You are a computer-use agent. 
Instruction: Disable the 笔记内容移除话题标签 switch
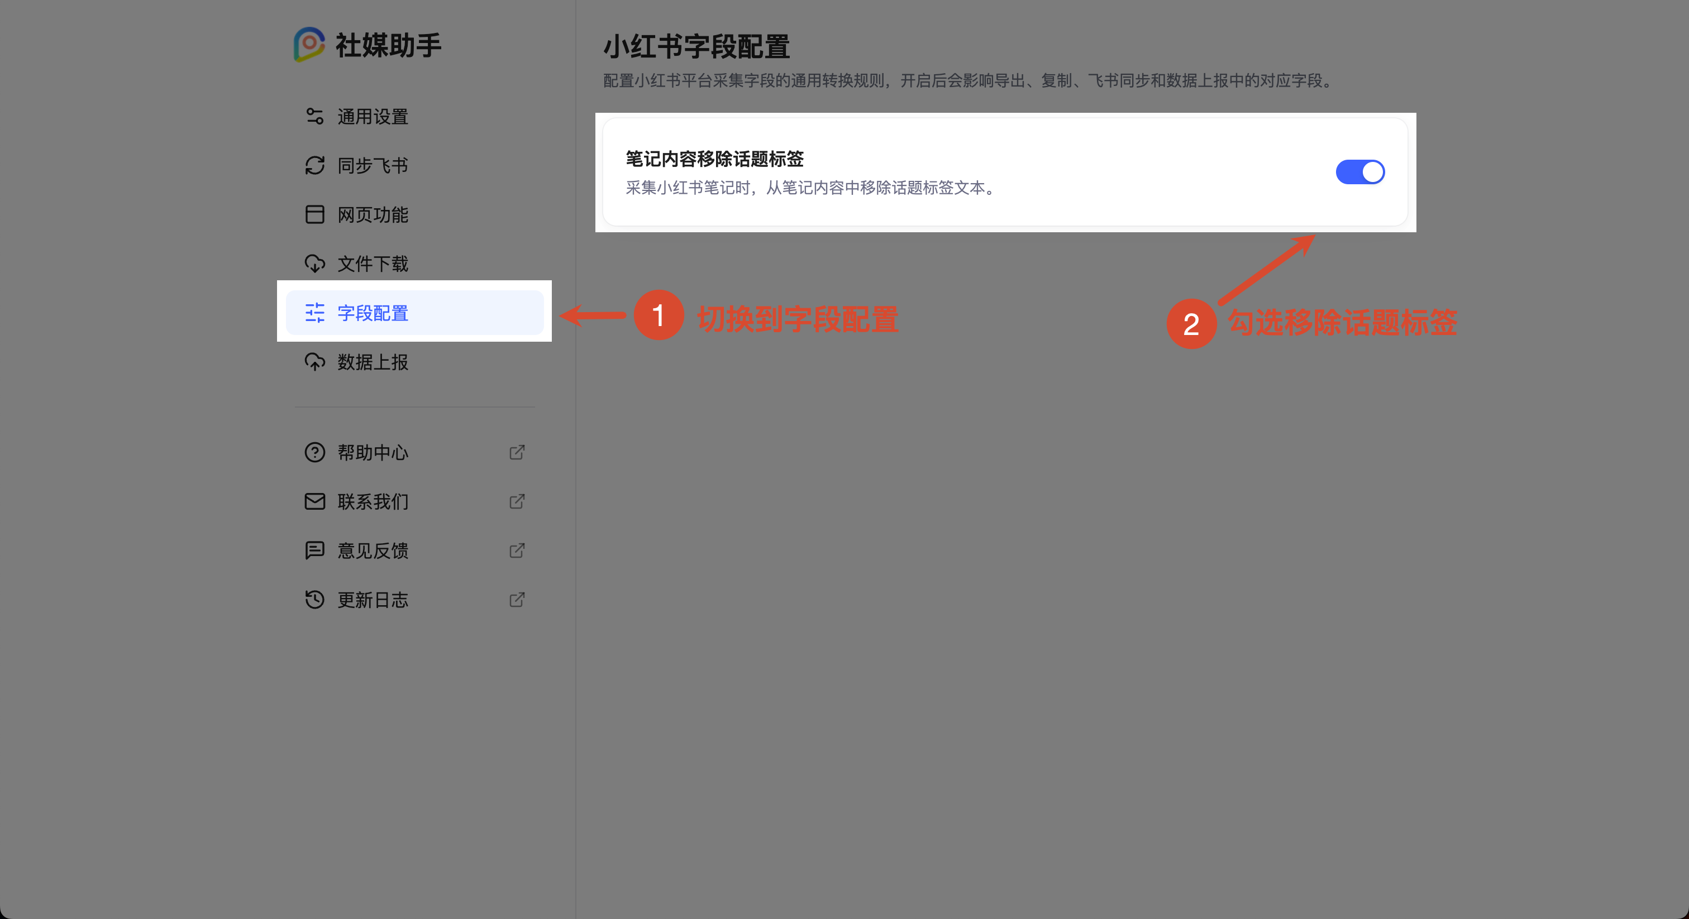(x=1361, y=173)
